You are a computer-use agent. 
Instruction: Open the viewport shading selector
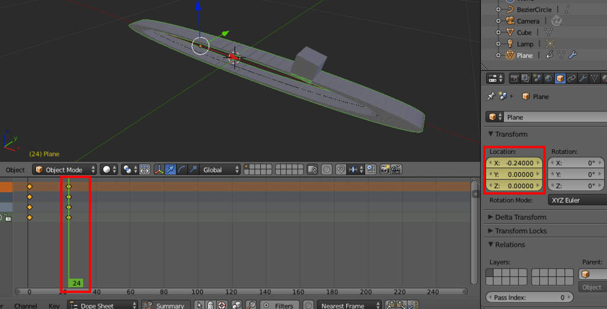coord(110,170)
